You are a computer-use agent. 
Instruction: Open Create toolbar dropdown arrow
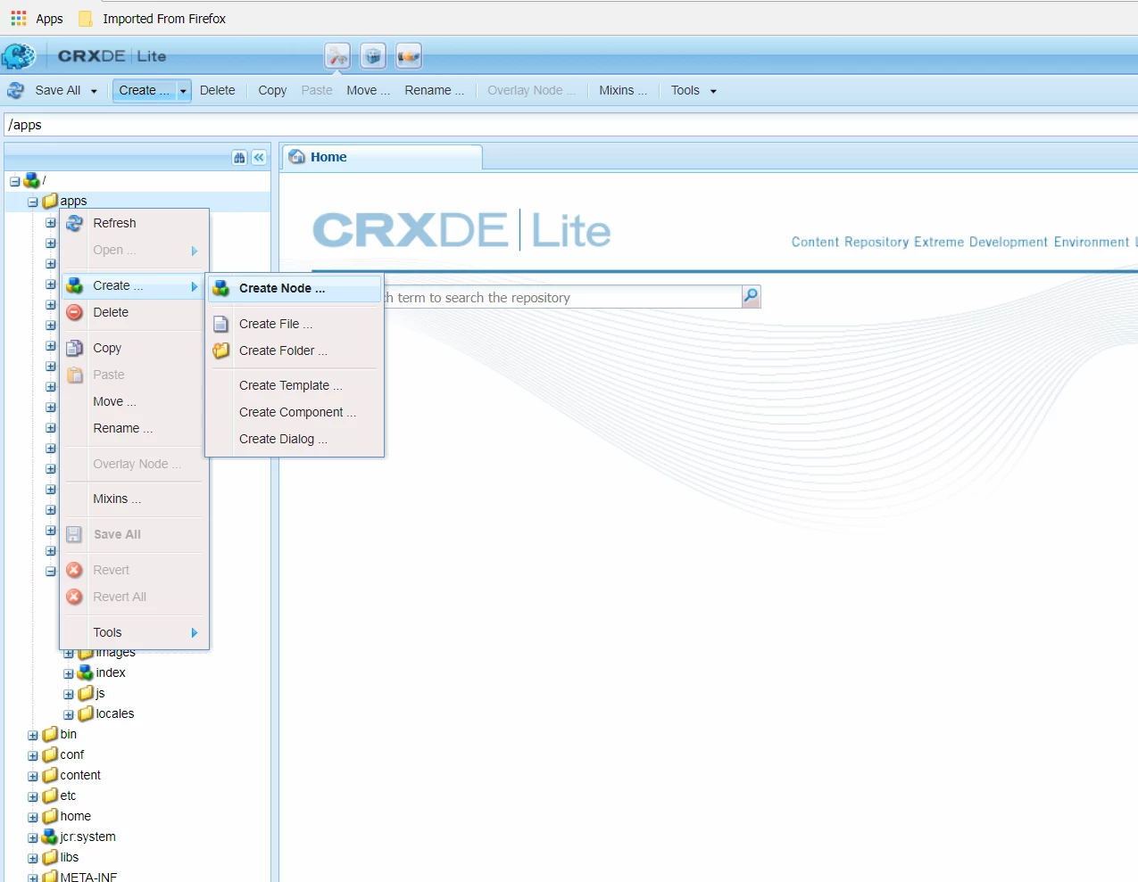(x=183, y=91)
